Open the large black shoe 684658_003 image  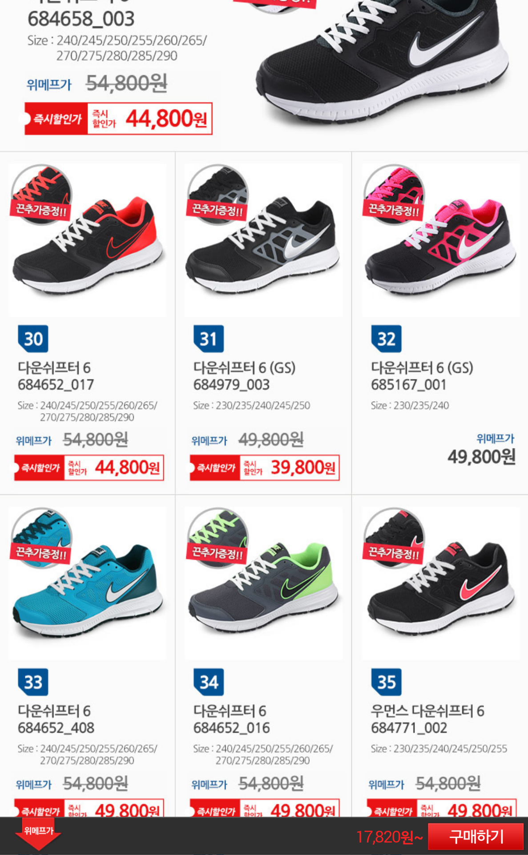[383, 62]
